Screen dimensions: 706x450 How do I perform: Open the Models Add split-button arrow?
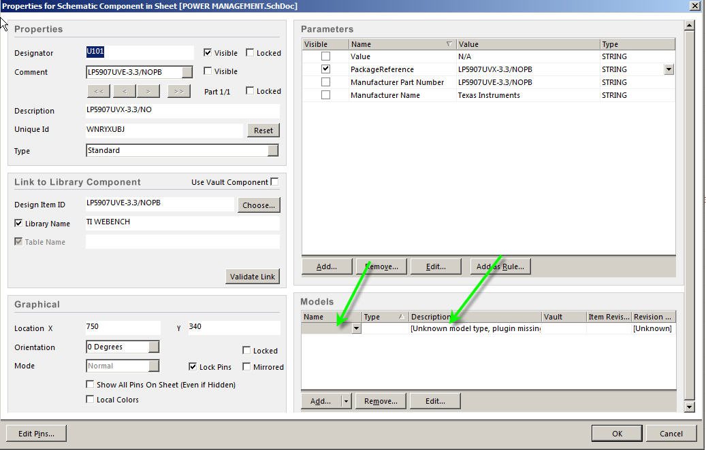click(346, 400)
